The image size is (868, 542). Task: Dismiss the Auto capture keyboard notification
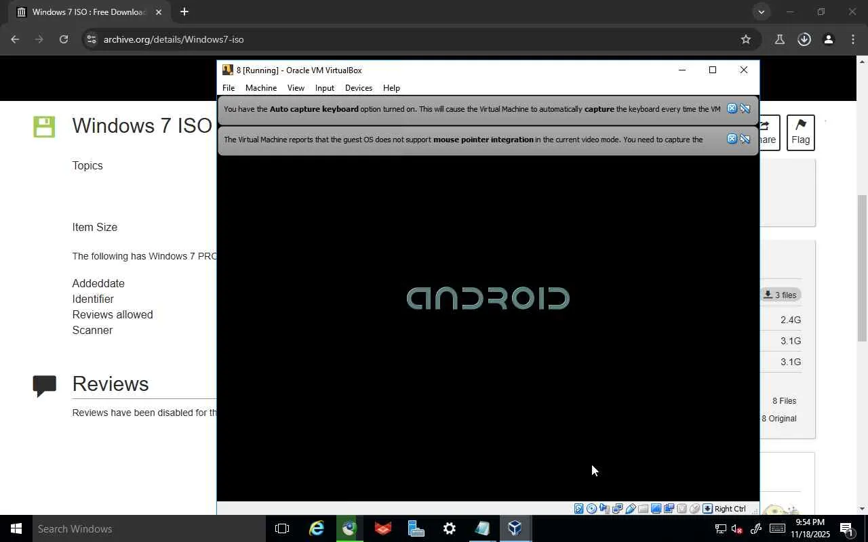click(732, 108)
